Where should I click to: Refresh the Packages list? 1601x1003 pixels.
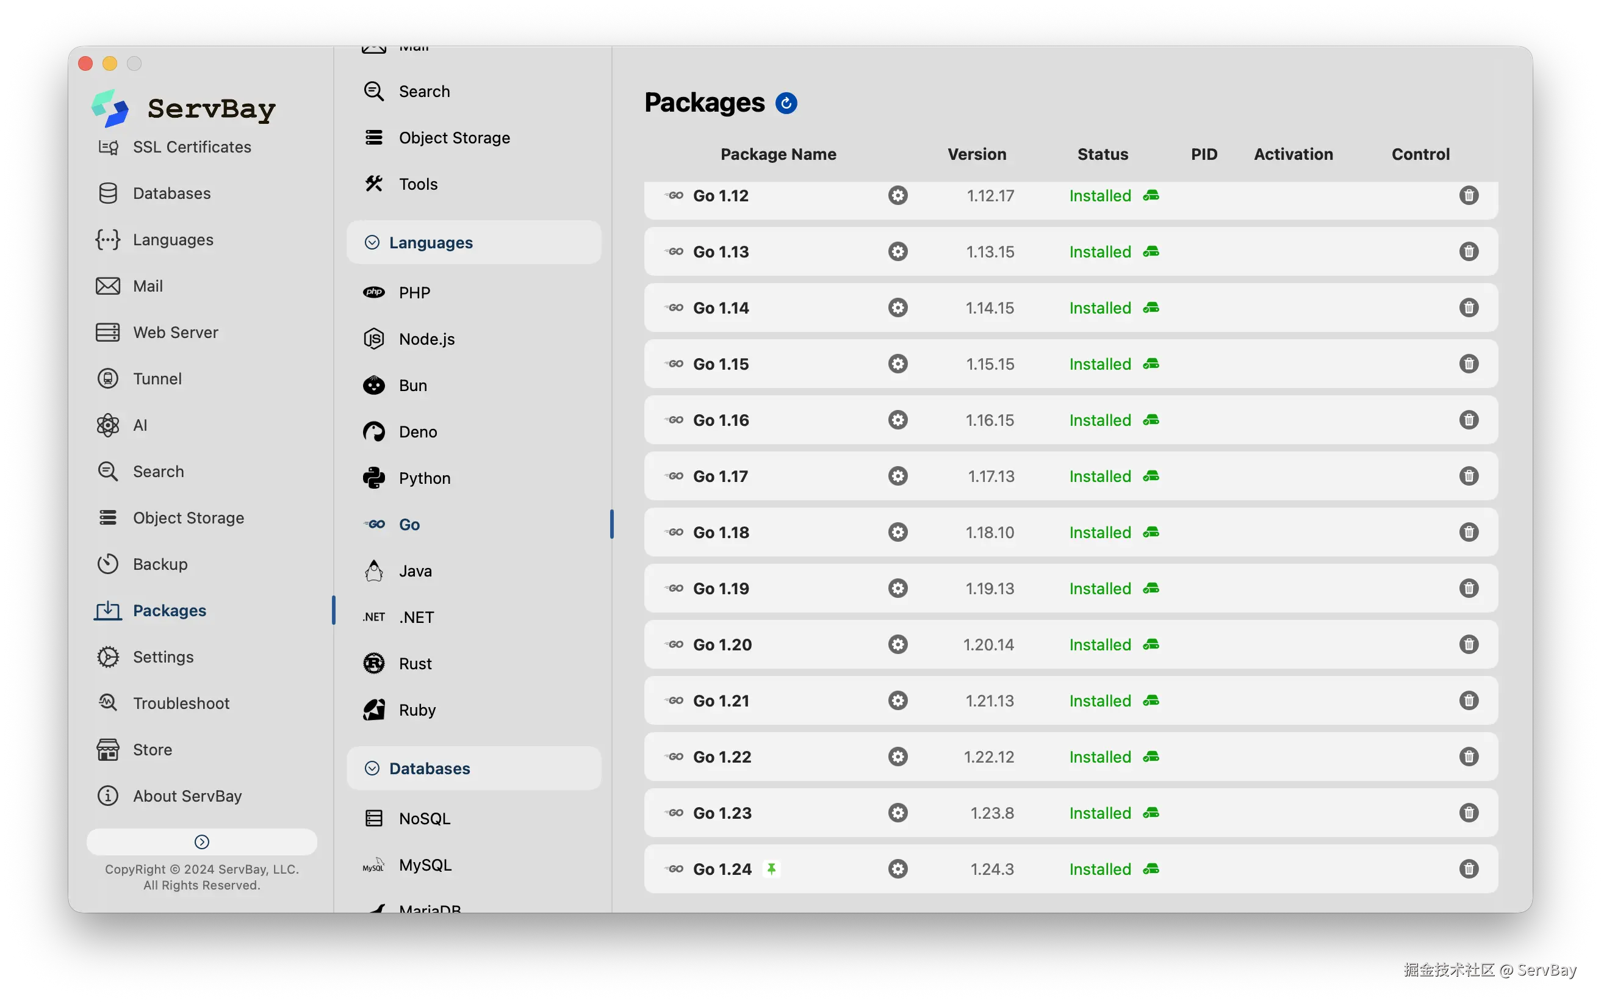786,104
